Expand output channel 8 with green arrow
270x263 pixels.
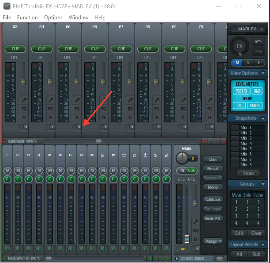coord(81,249)
